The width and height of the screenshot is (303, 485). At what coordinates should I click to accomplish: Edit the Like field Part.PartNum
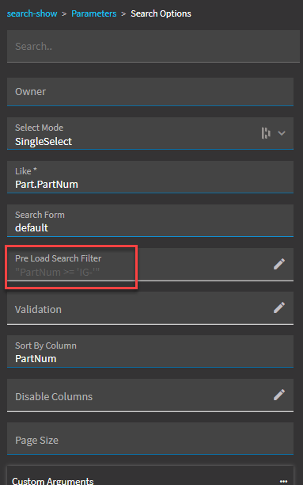(150, 178)
